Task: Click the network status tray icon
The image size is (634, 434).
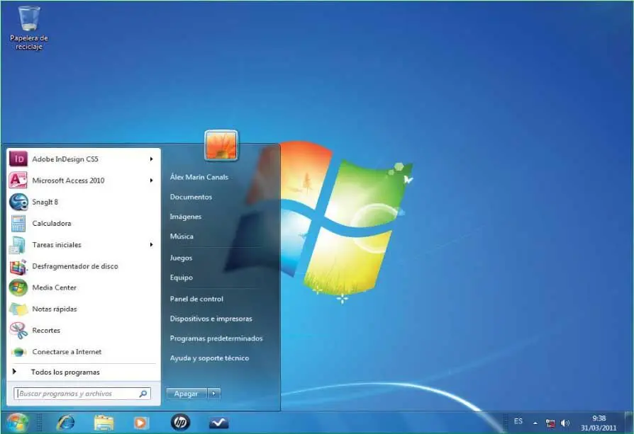Action: tap(550, 423)
